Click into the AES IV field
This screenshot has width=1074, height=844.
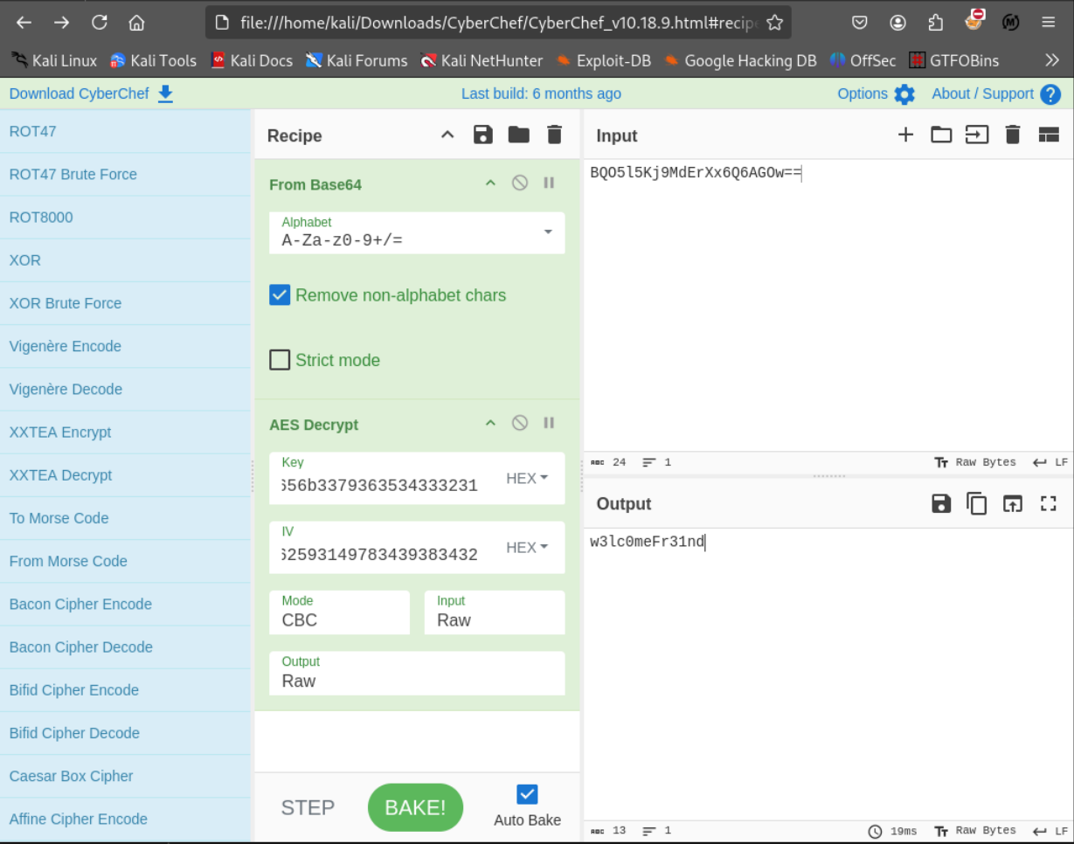click(380, 554)
